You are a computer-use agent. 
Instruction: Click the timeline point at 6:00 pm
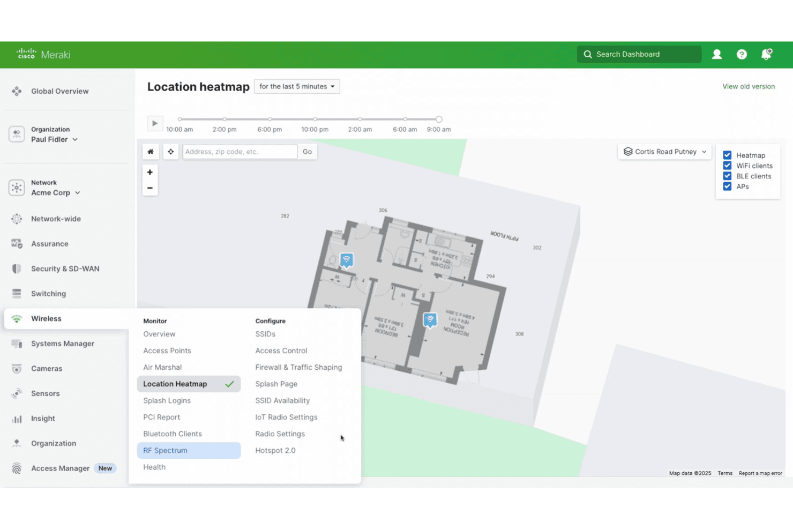[270, 119]
